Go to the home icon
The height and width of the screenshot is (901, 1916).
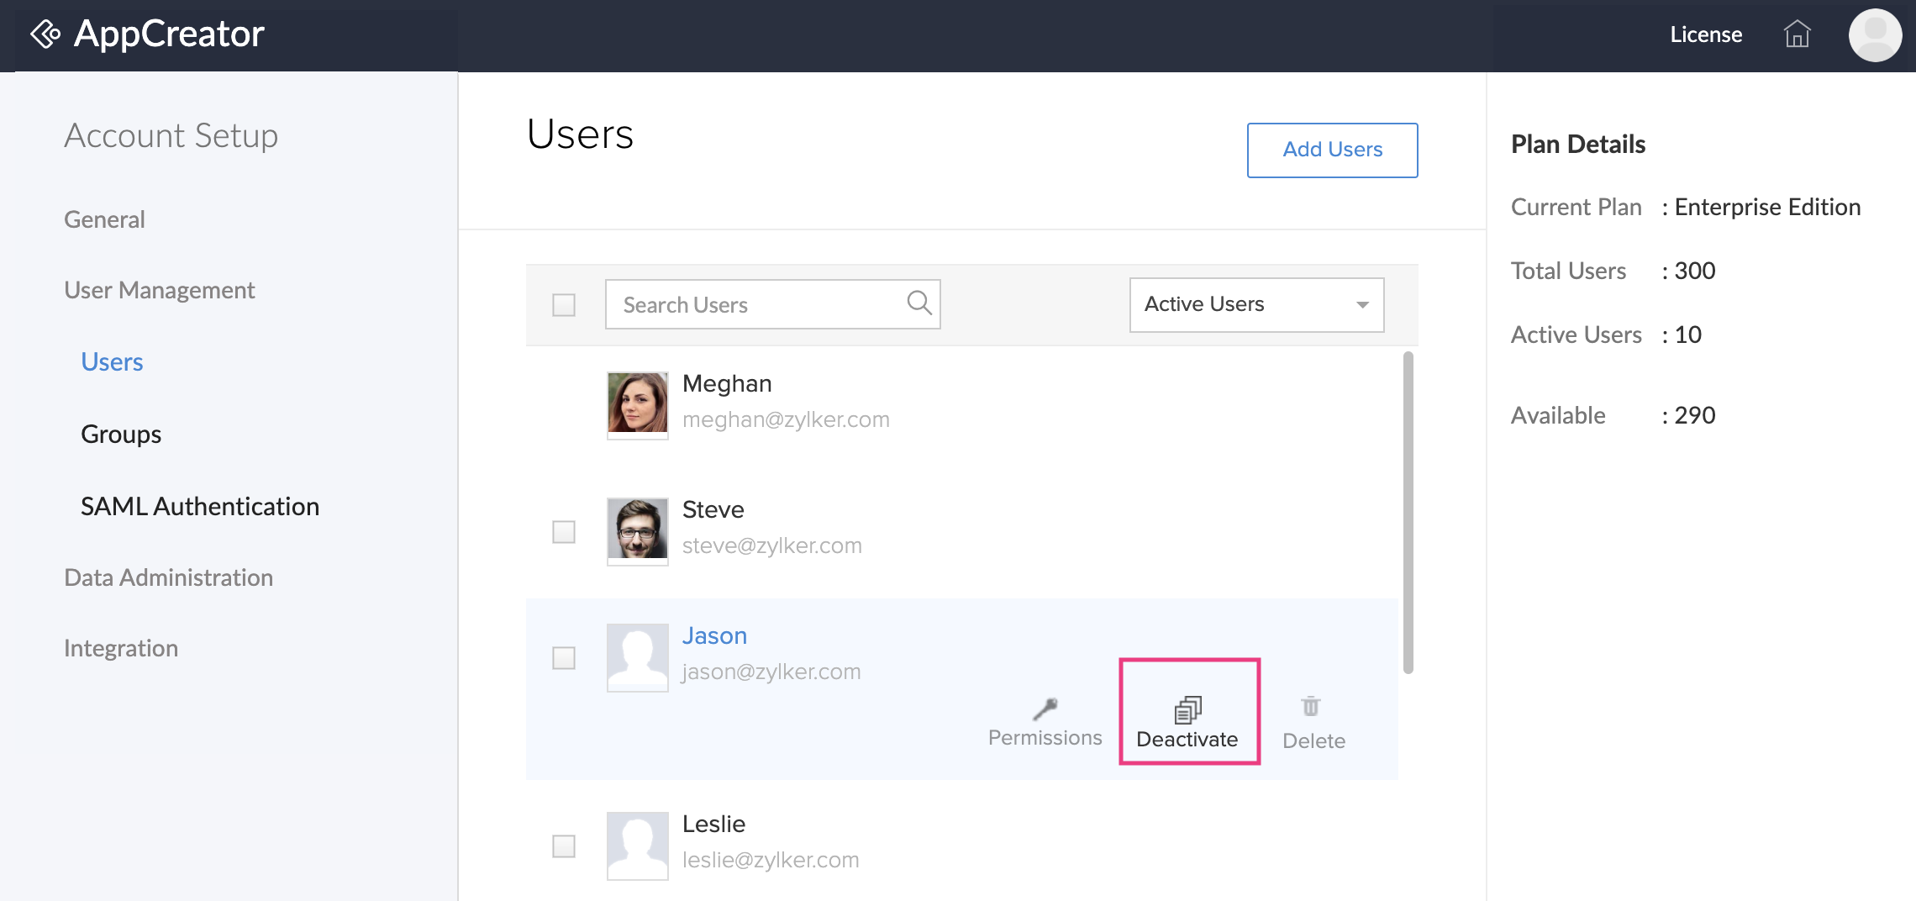(1797, 34)
